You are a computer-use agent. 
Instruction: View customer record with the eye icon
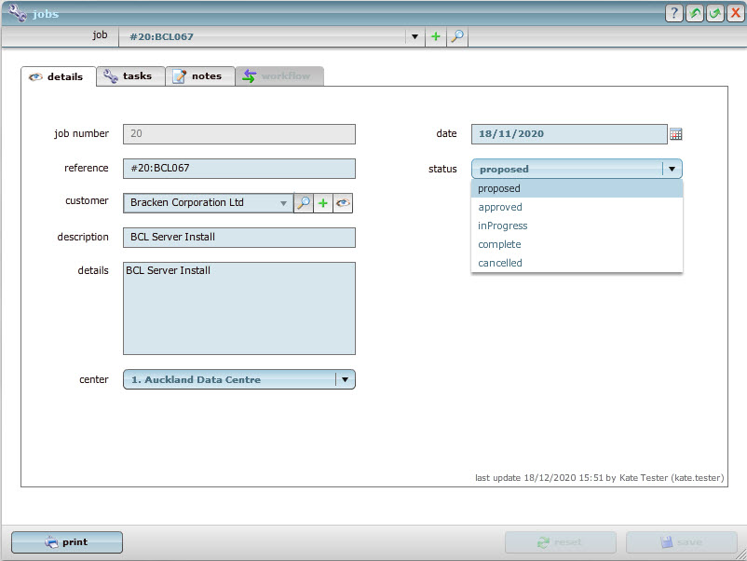(x=343, y=203)
